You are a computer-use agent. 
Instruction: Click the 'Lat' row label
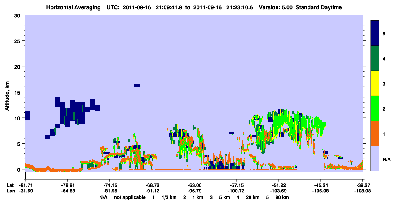click(10, 185)
